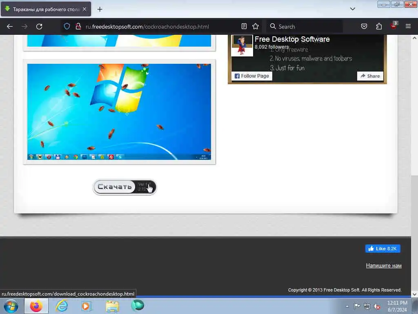418x314 pixels.
Task: Open Windows Explorer folder in taskbar
Action: [112, 306]
